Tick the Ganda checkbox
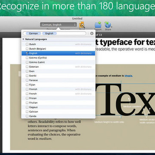 pyautogui.click(x=27, y=116)
